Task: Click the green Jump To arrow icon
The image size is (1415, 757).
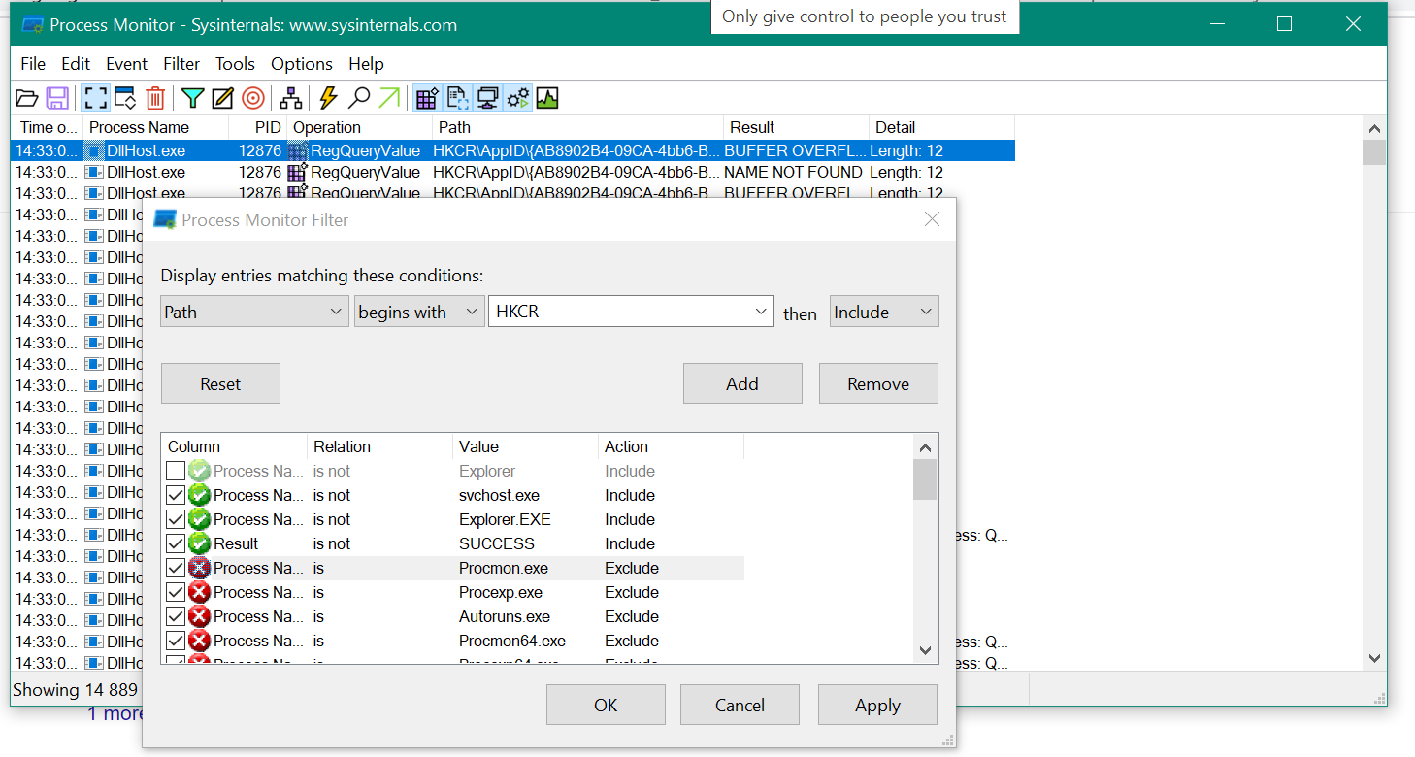Action: pos(389,98)
